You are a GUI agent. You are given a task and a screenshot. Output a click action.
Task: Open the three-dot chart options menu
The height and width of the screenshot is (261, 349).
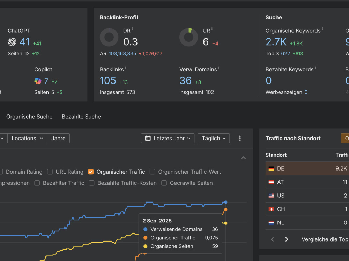coord(240,138)
